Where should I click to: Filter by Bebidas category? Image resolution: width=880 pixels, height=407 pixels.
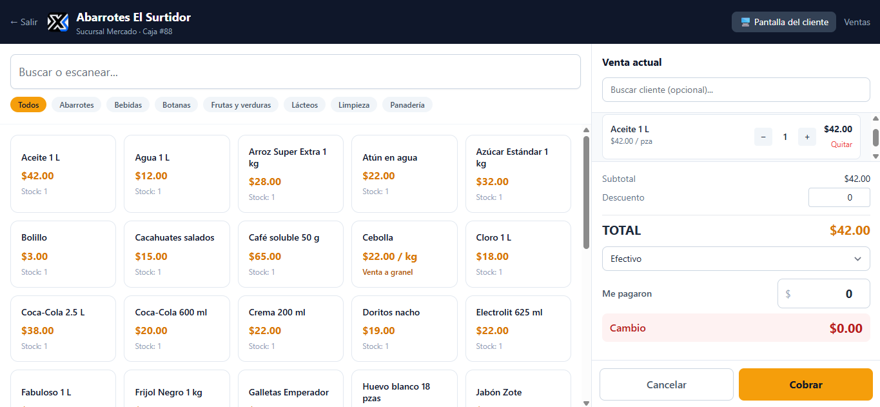[128, 104]
